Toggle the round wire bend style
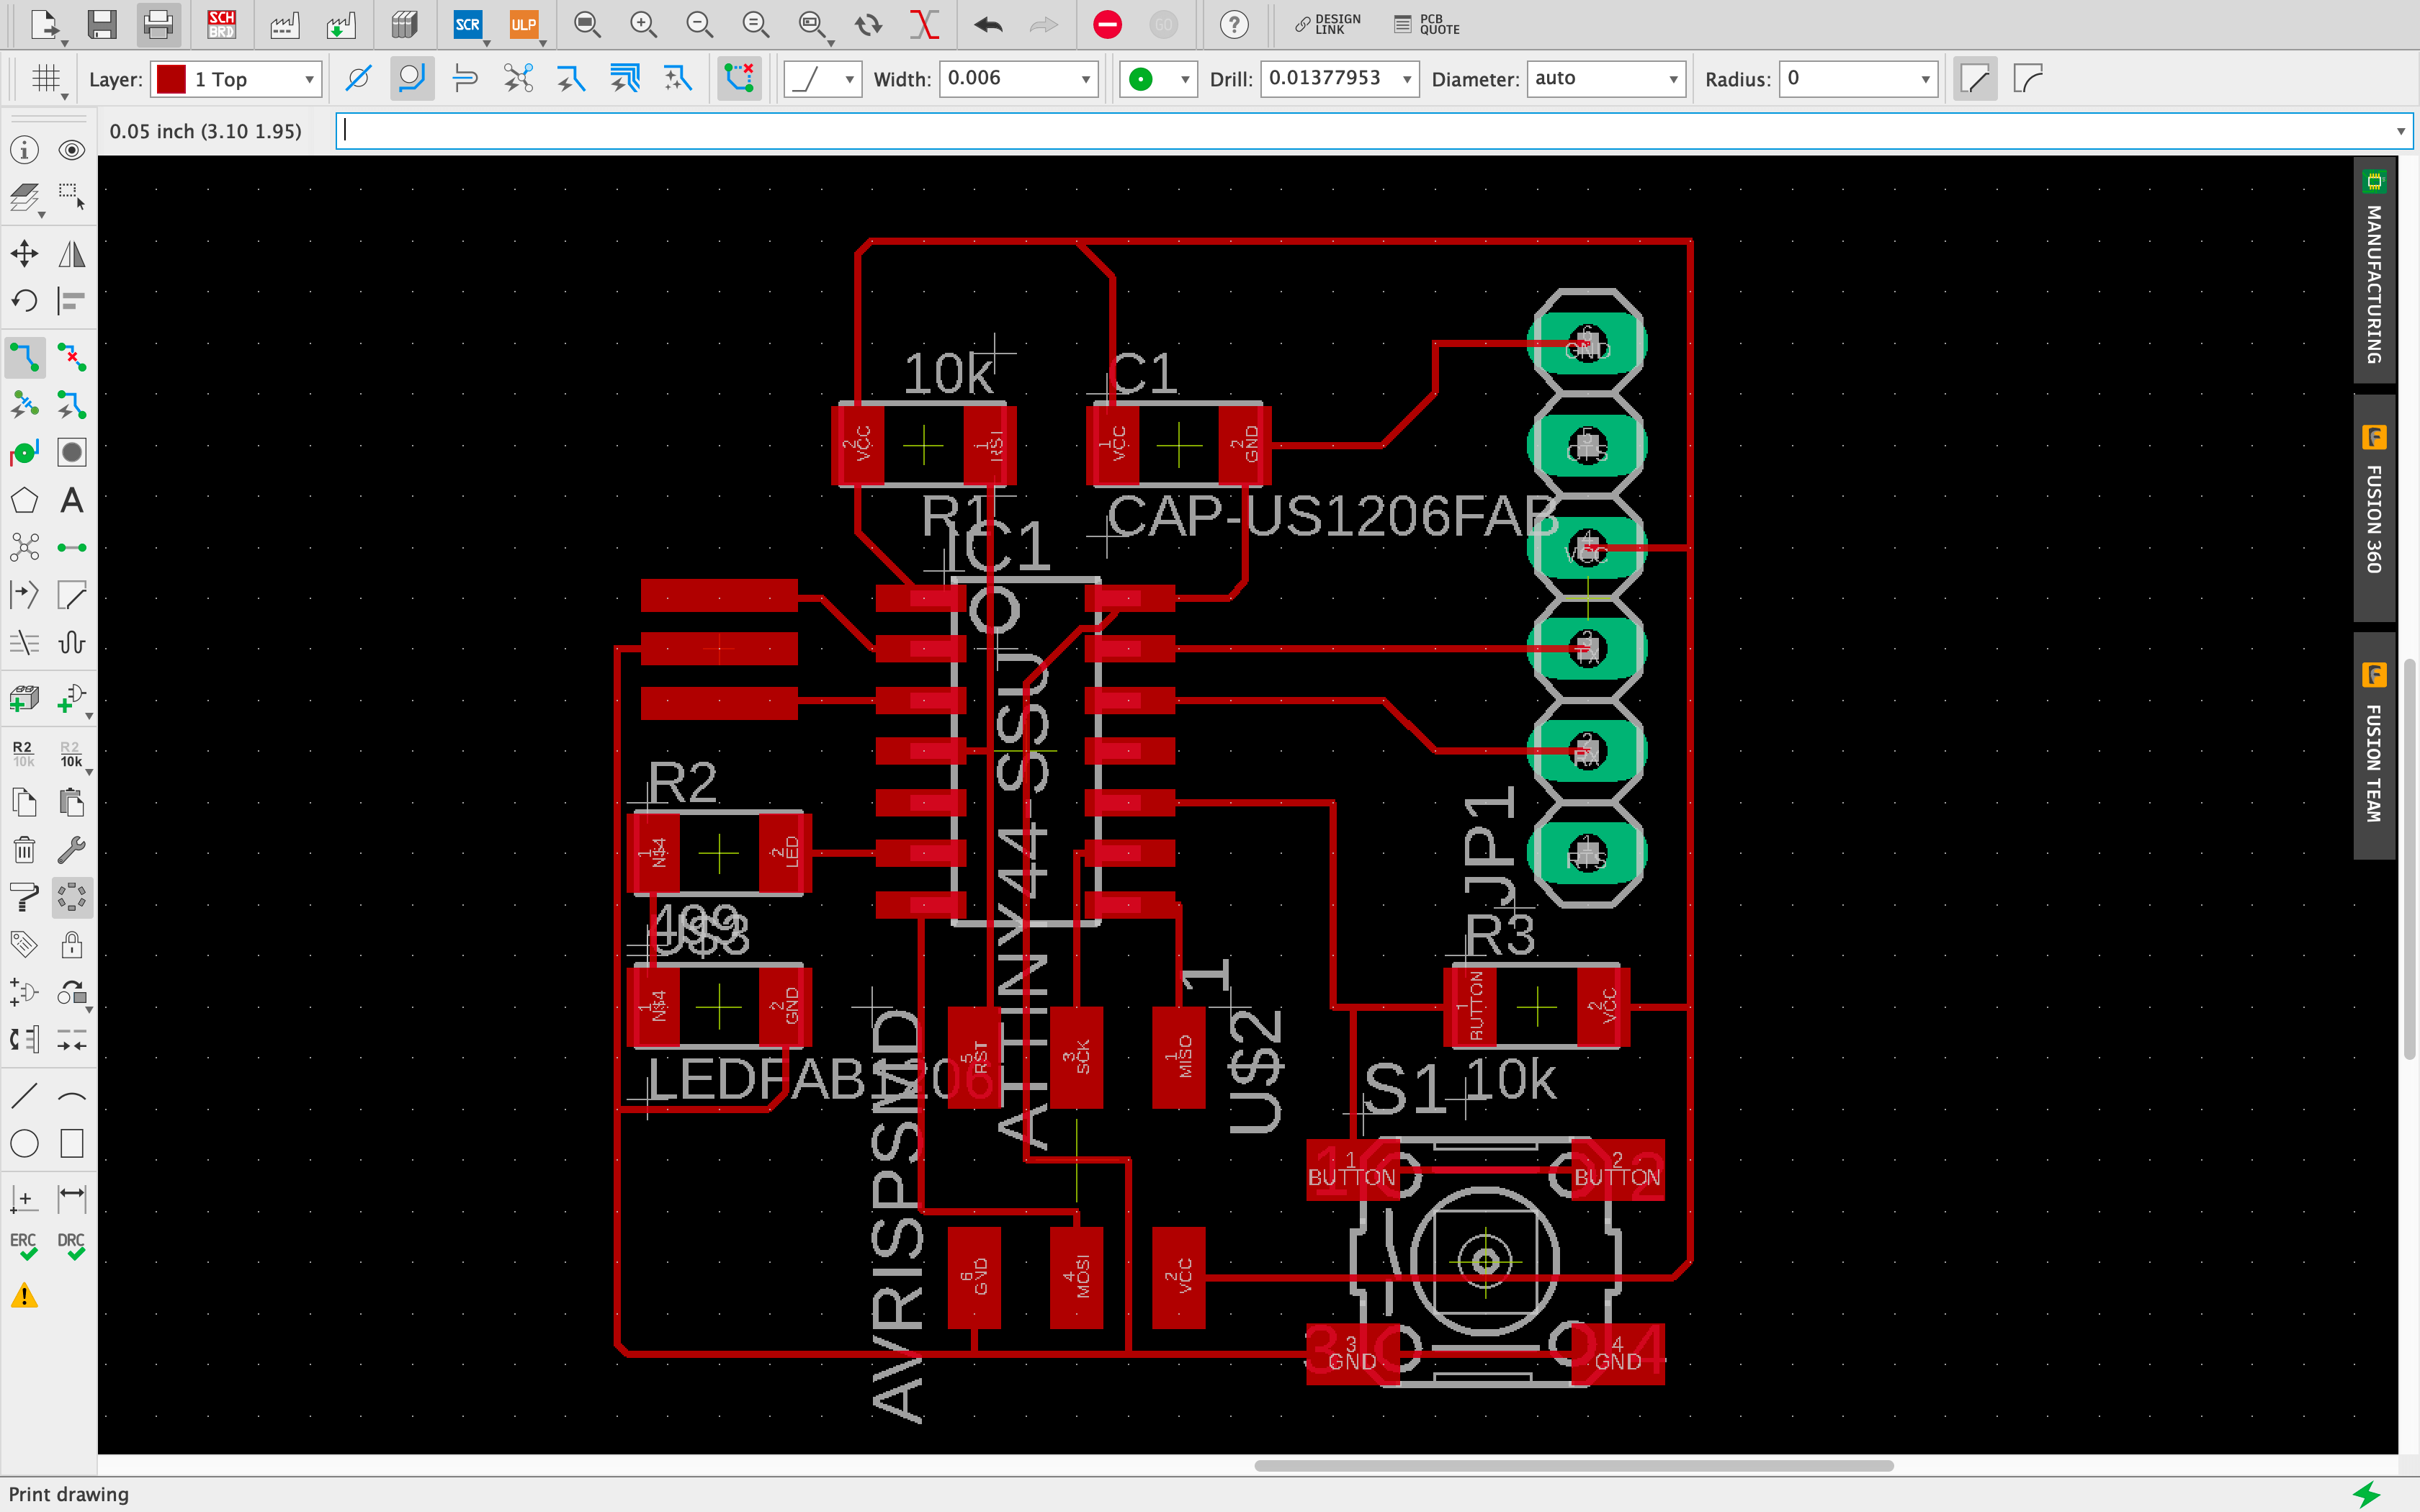The image size is (2420, 1512). click(x=2028, y=78)
